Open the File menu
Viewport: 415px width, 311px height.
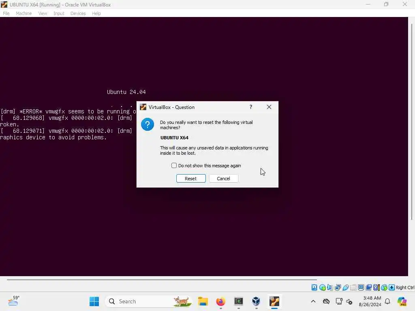(x=6, y=13)
